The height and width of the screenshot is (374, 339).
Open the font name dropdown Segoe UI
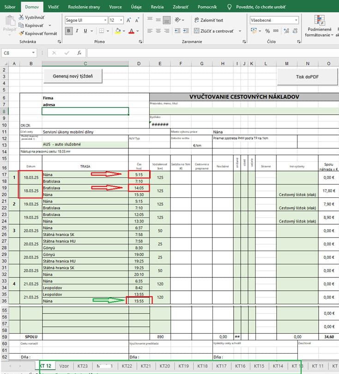(x=105, y=20)
